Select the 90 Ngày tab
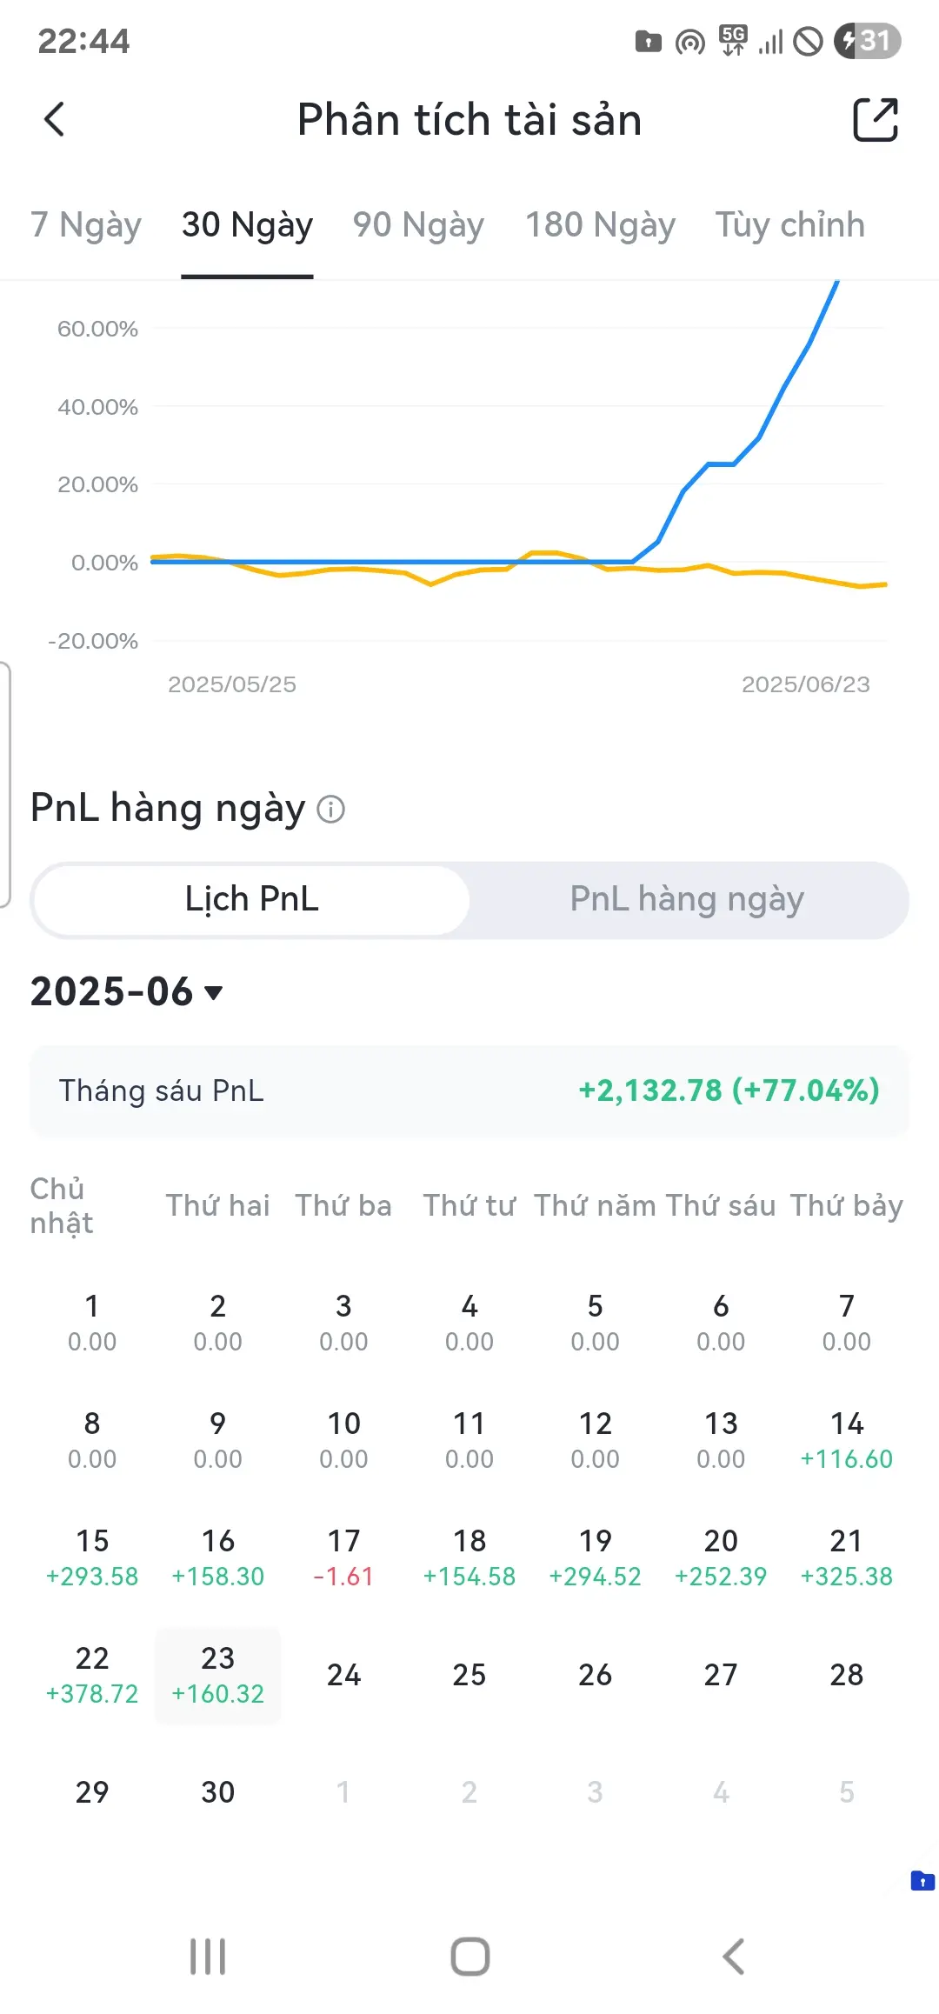939x2014 pixels. click(418, 225)
